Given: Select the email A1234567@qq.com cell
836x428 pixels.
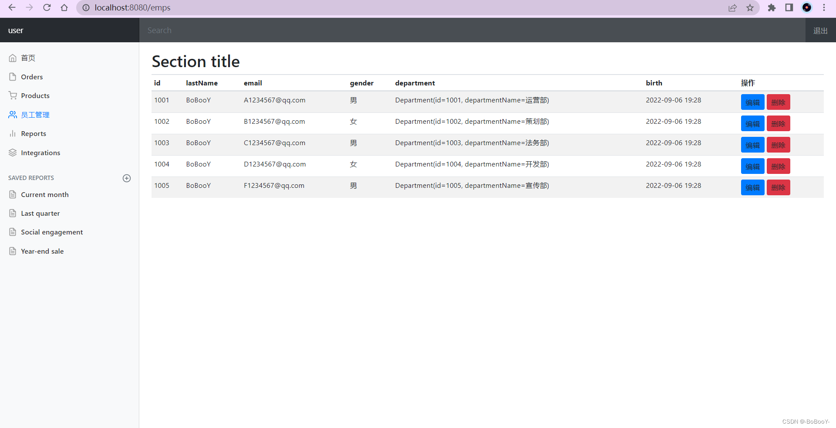Looking at the screenshot, I should click(275, 100).
